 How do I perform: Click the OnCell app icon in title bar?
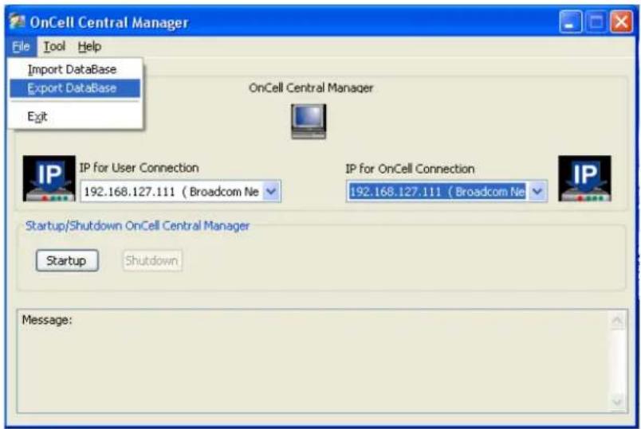point(18,21)
